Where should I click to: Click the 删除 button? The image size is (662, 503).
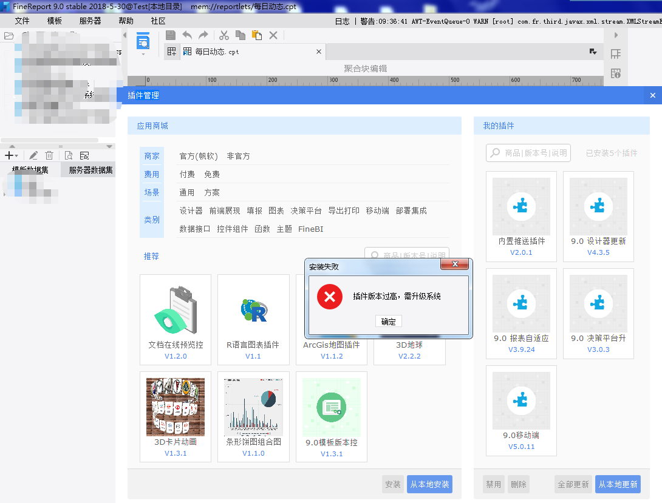coord(519,484)
